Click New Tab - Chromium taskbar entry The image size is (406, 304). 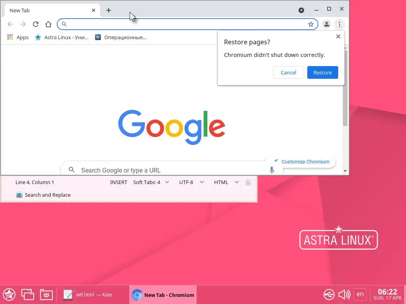pyautogui.click(x=163, y=294)
